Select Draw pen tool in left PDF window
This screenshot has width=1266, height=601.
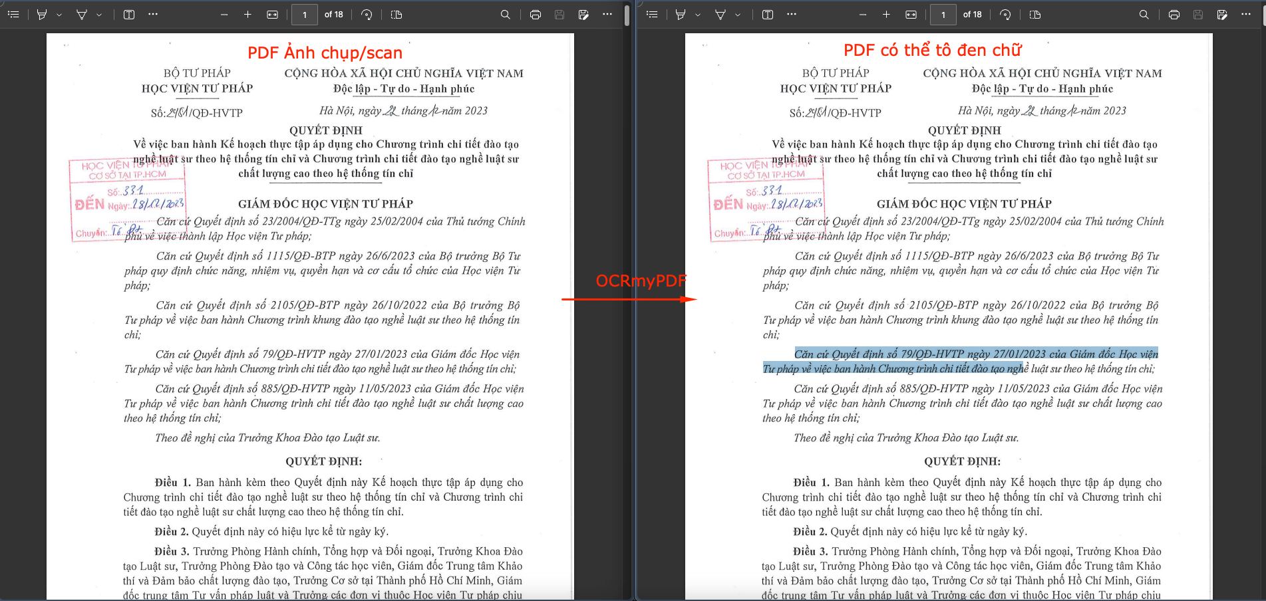(82, 14)
